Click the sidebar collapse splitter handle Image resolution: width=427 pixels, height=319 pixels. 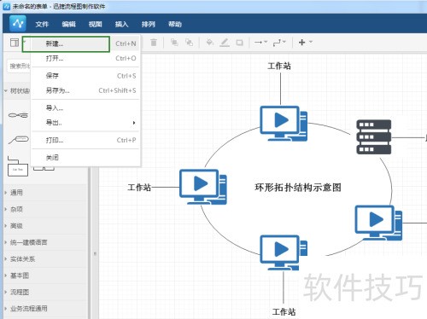point(95,253)
